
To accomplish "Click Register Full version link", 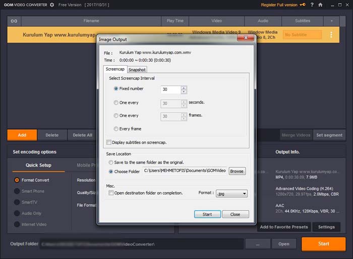I will click(279, 5).
